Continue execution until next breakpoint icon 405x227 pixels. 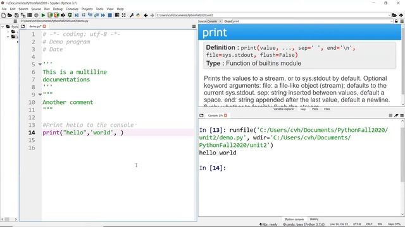[103, 15]
